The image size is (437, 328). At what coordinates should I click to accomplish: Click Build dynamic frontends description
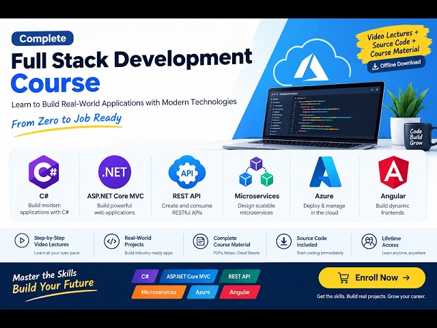pyautogui.click(x=393, y=209)
